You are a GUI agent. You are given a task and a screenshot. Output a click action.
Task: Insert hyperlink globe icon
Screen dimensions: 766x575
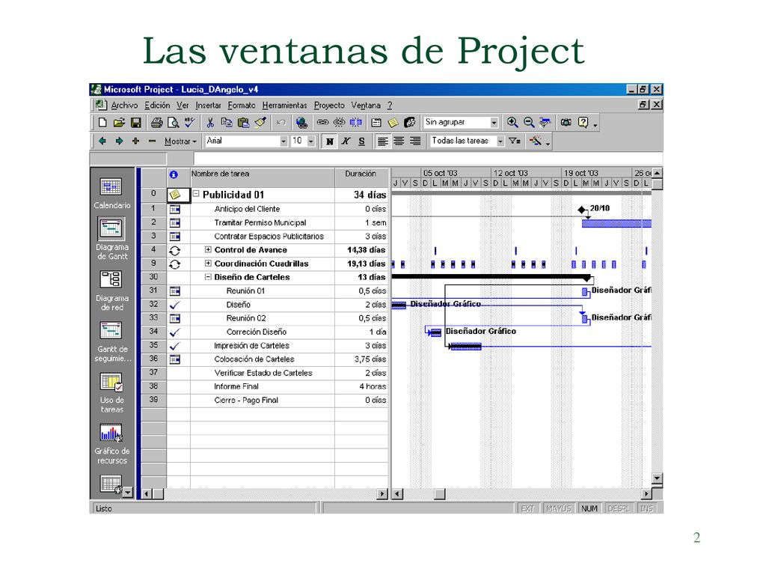pyautogui.click(x=302, y=123)
